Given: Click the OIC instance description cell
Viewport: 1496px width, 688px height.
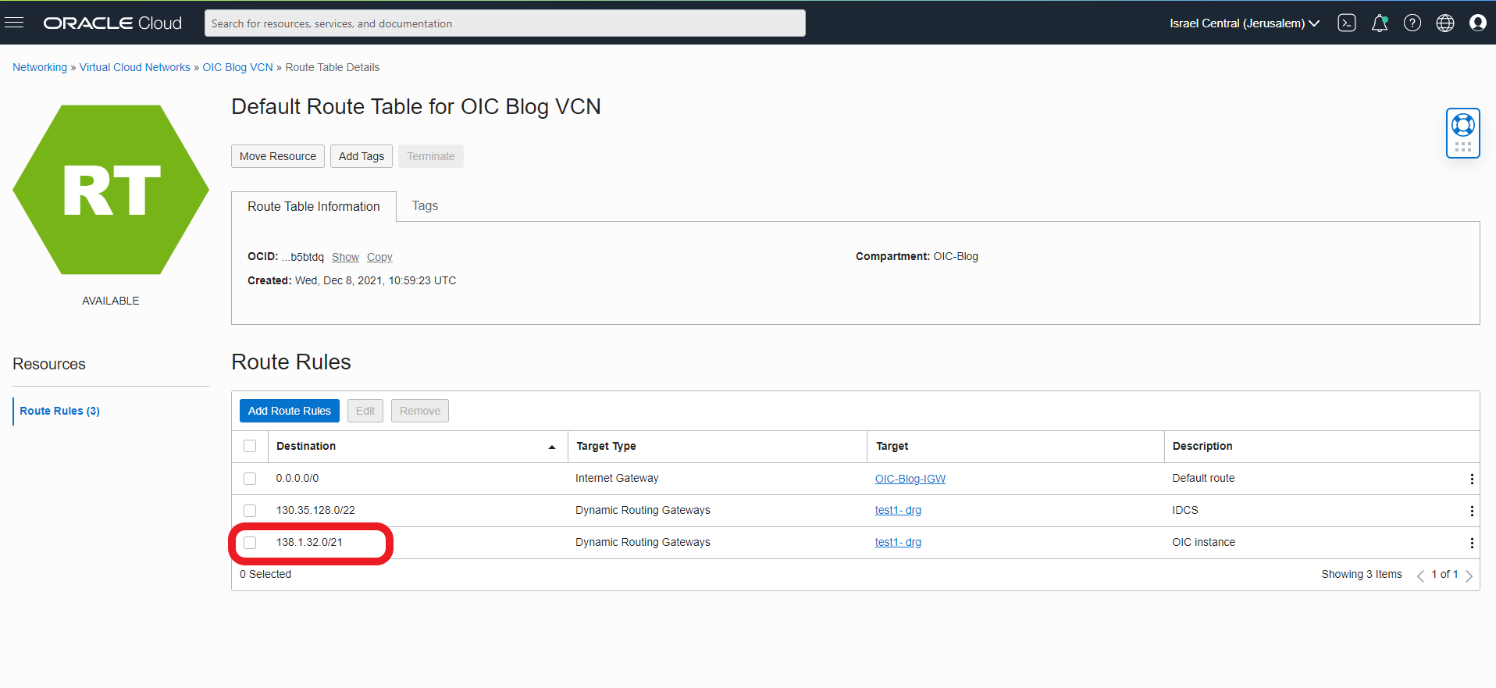Looking at the screenshot, I should click(1203, 542).
